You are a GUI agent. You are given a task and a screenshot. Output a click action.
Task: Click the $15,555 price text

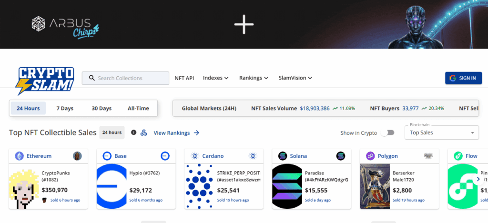tap(316, 190)
